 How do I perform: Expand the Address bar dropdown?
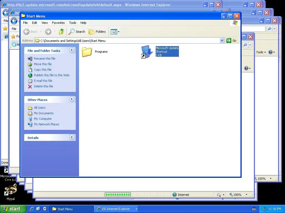coord(222,40)
